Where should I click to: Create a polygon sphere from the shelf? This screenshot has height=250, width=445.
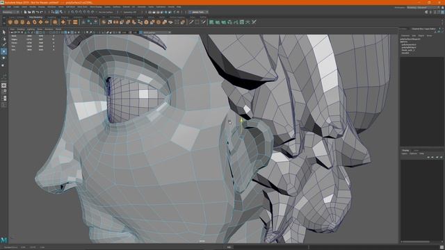click(10, 22)
